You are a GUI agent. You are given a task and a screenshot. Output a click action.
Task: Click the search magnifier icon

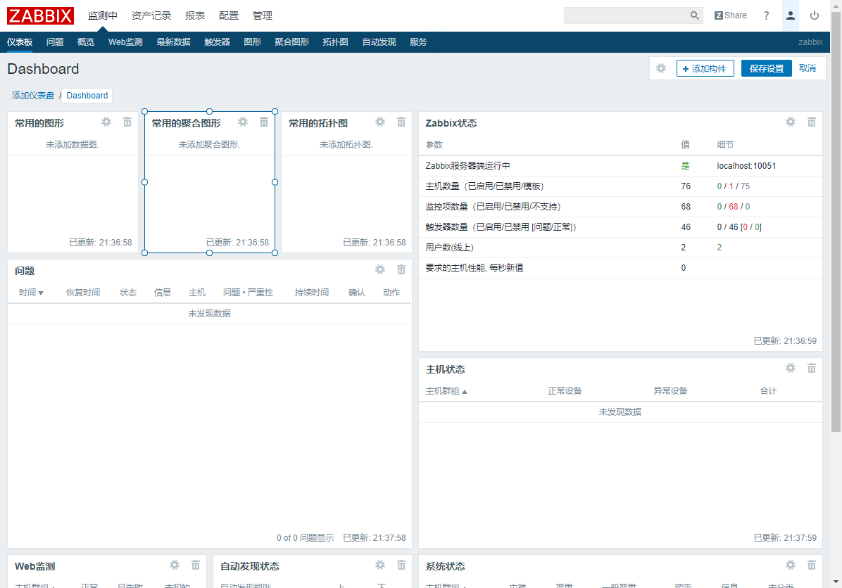click(x=694, y=15)
